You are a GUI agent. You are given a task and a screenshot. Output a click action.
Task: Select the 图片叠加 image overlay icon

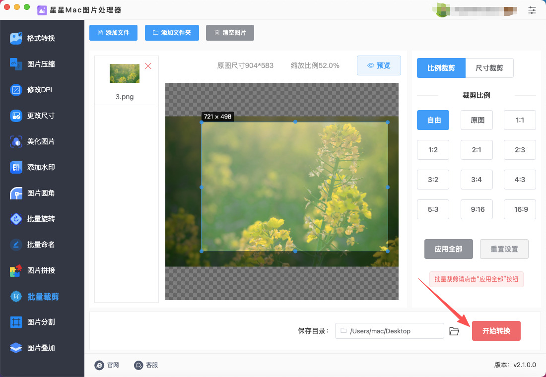pos(16,348)
